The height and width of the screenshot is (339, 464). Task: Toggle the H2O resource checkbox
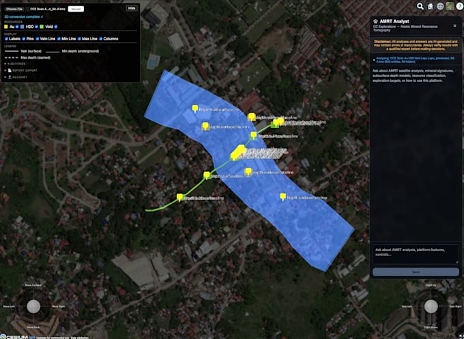(x=37, y=27)
